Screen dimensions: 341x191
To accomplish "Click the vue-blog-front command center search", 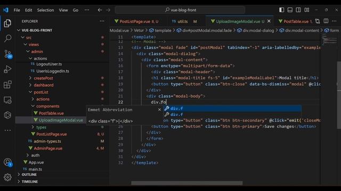I will 180,10.
